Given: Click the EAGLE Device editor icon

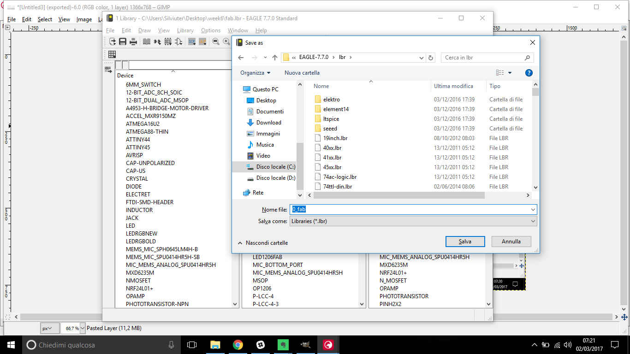Looking at the screenshot, I should tap(157, 41).
